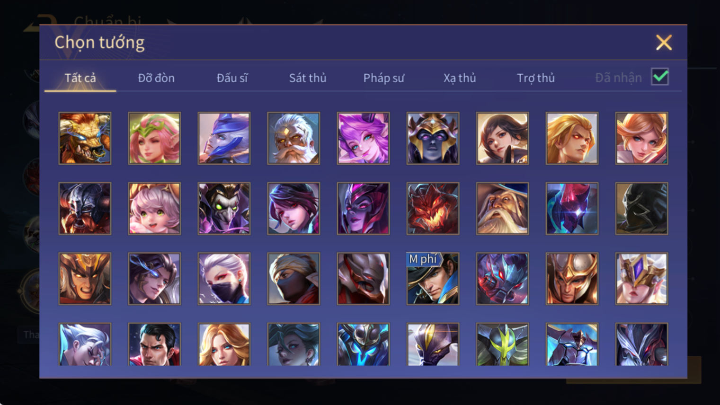This screenshot has height=405, width=720.
Task: Close the Chọn tướng dialog
Action: pyautogui.click(x=664, y=43)
